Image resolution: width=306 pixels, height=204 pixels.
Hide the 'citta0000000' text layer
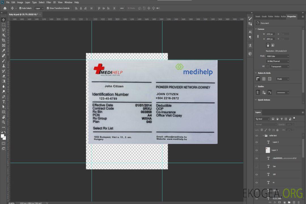(x=257, y=158)
